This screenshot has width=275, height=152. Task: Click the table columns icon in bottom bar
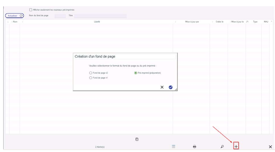(x=173, y=146)
